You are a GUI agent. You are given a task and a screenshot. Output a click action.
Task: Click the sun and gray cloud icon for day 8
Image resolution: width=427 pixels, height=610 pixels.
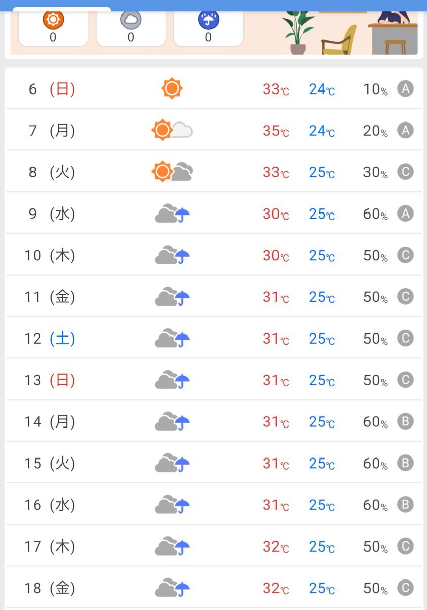[172, 172]
